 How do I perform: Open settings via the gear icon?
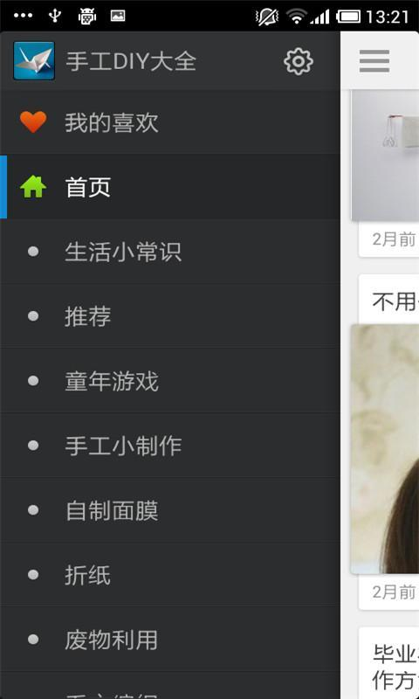click(x=298, y=61)
